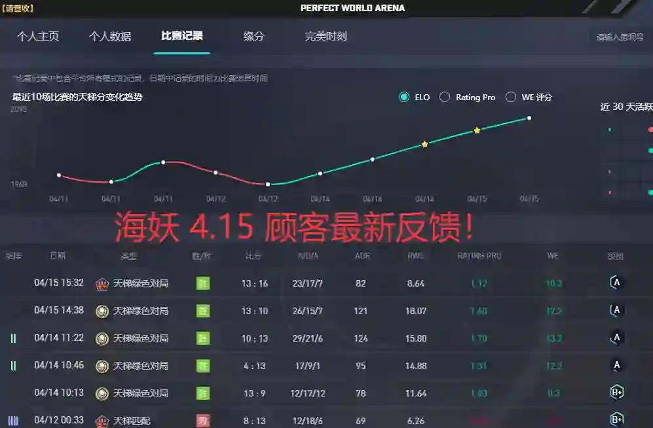Viewport: 653px width, 428px height.
Task: Select the 比赛记录 tab
Action: click(x=182, y=36)
